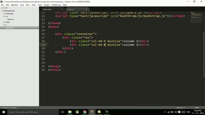Click "bootStrap/js/bootstrap.js" src value
Viewport: 205px width, 115px height.
pos(142,16)
